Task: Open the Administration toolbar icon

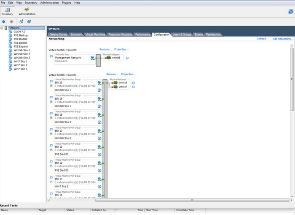Action: [x=27, y=11]
